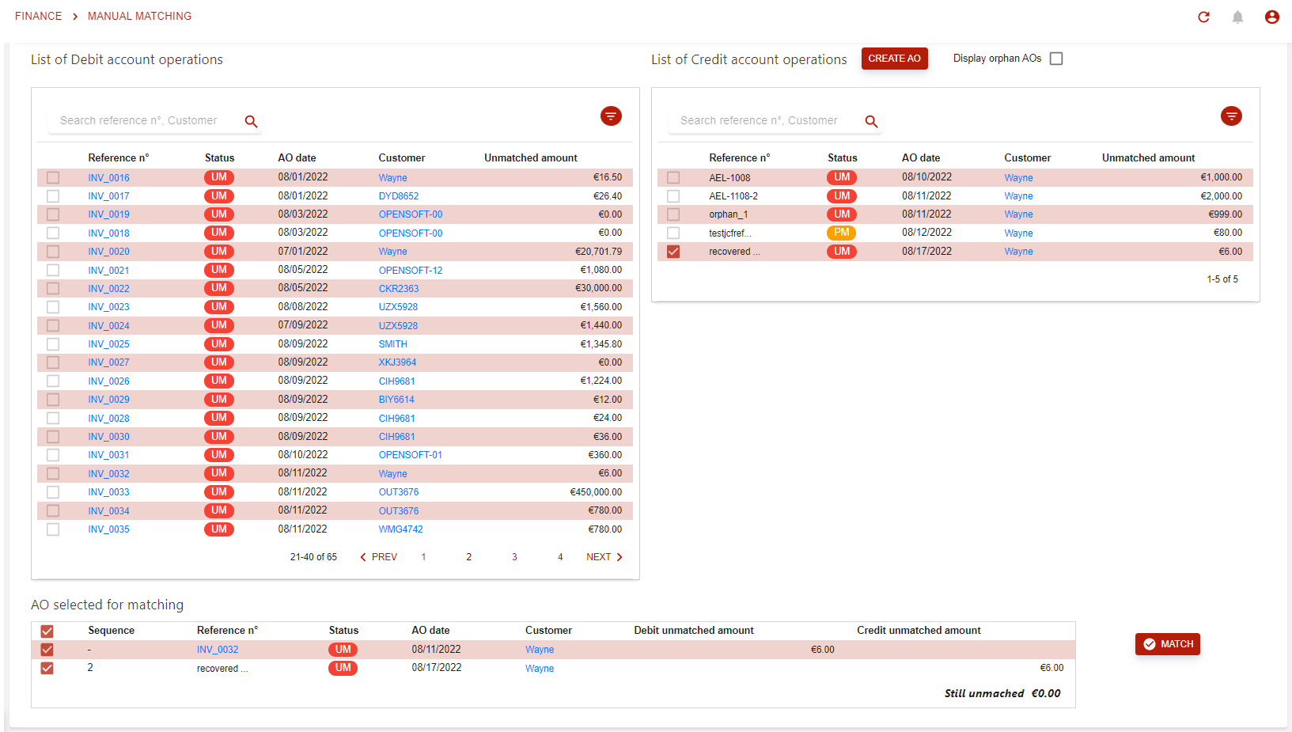This screenshot has height=732, width=1292.
Task: Navigate to FINANCE breadcrumb
Action: pos(38,16)
